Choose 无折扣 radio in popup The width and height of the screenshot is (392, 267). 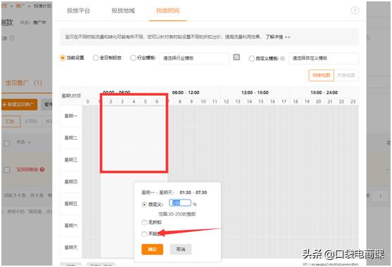[x=144, y=222]
